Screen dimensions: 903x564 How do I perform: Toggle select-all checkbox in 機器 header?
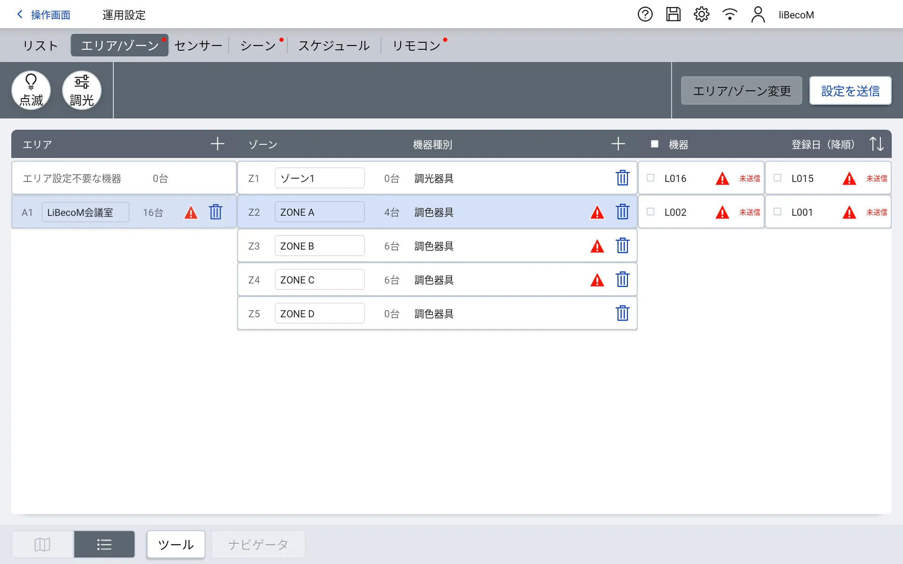[654, 144]
